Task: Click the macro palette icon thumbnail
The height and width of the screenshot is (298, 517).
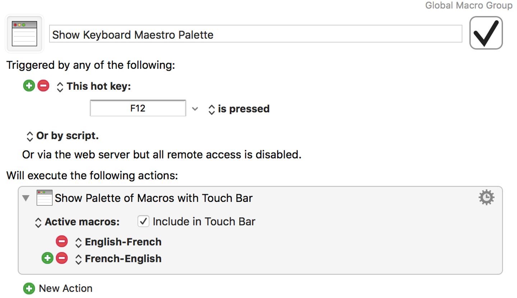Action: pyautogui.click(x=24, y=34)
